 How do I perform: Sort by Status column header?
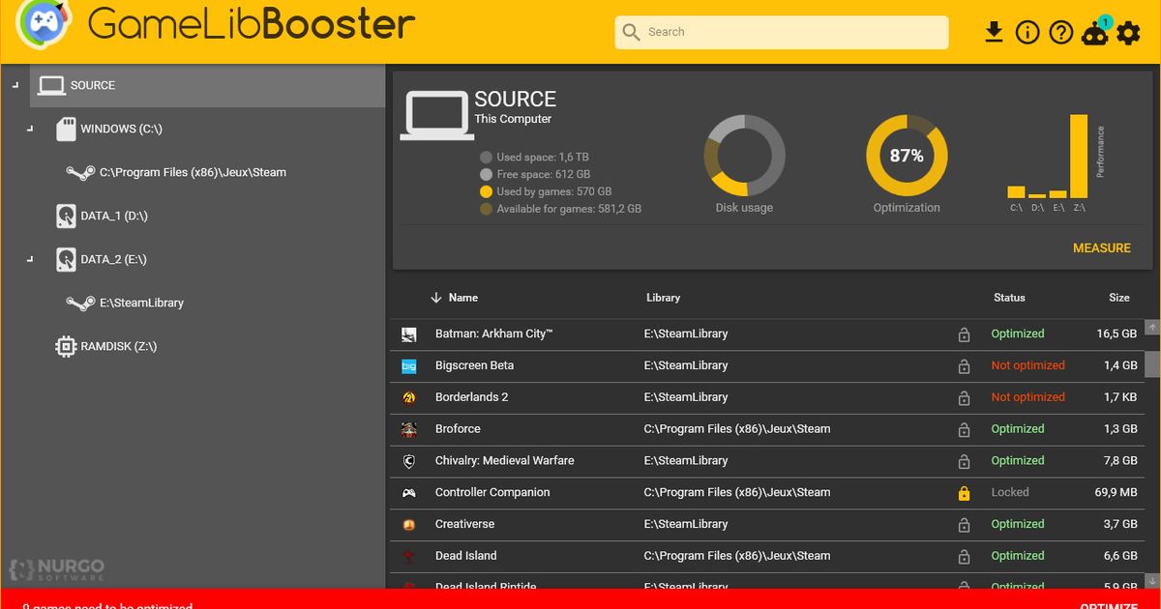click(1009, 298)
